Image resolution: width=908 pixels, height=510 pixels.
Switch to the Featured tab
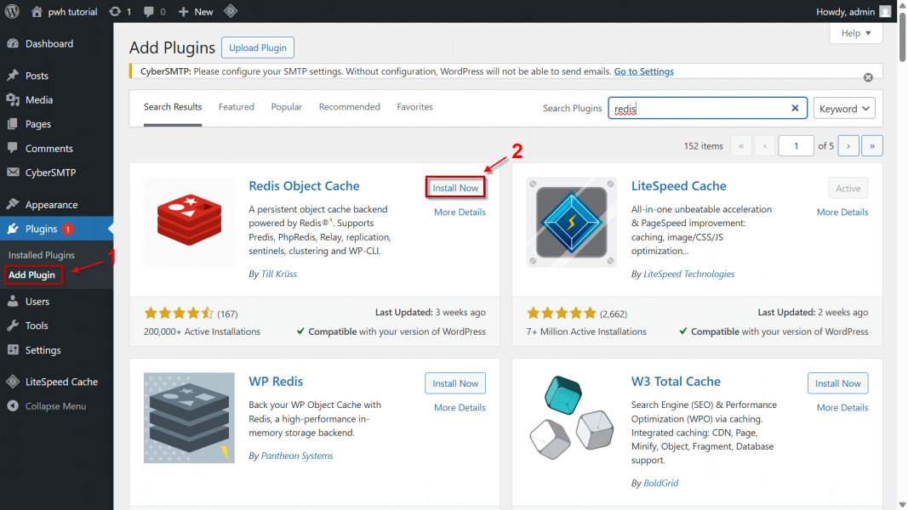[x=237, y=107]
